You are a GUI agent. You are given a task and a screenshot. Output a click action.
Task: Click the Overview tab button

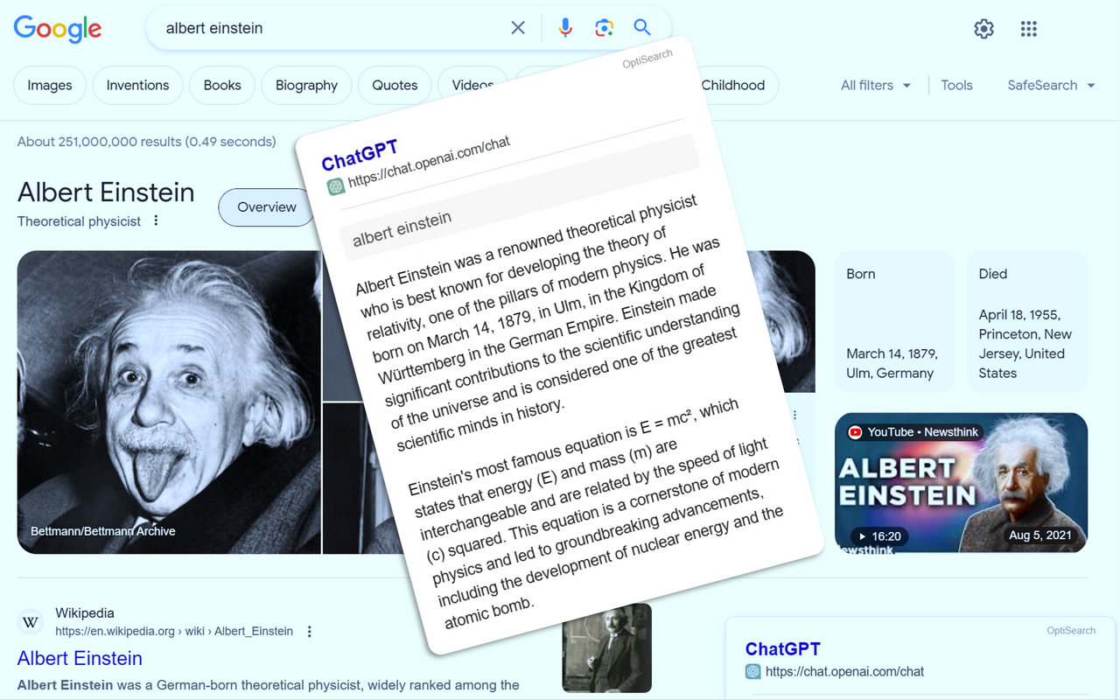pyautogui.click(x=267, y=207)
